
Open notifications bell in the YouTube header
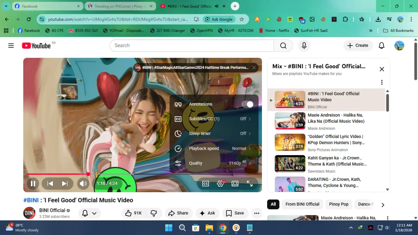pyautogui.click(x=381, y=46)
